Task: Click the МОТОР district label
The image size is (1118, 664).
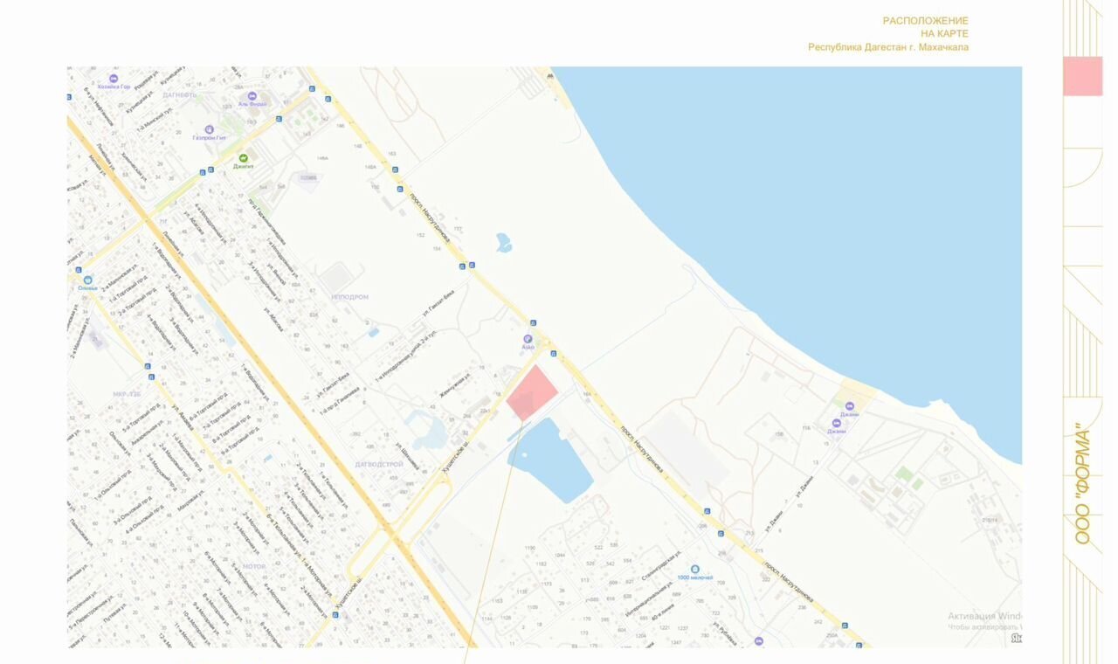Action: click(x=254, y=566)
